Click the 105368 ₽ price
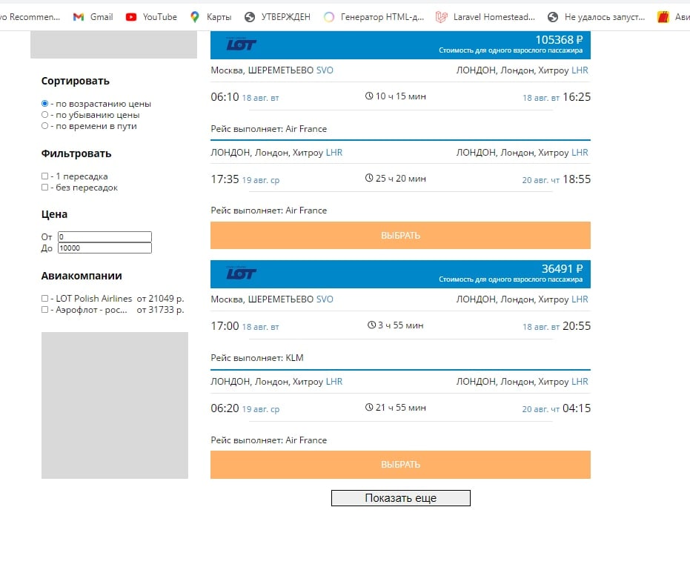 pos(559,39)
